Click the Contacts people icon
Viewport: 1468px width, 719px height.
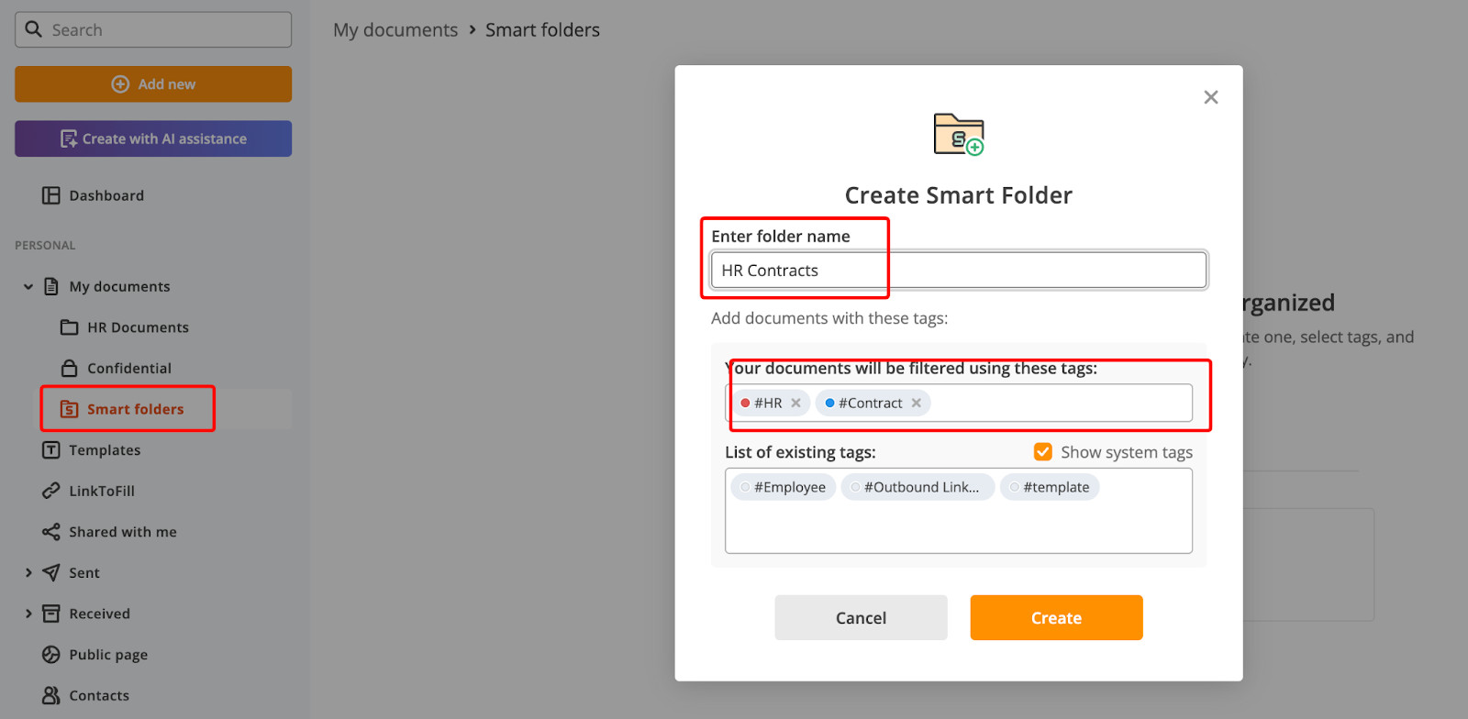(51, 695)
